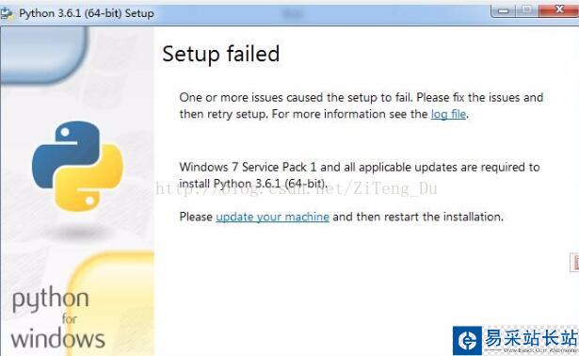Maximize the Python Setup window
Screen dimensions: 579x356
click(x=527, y=10)
